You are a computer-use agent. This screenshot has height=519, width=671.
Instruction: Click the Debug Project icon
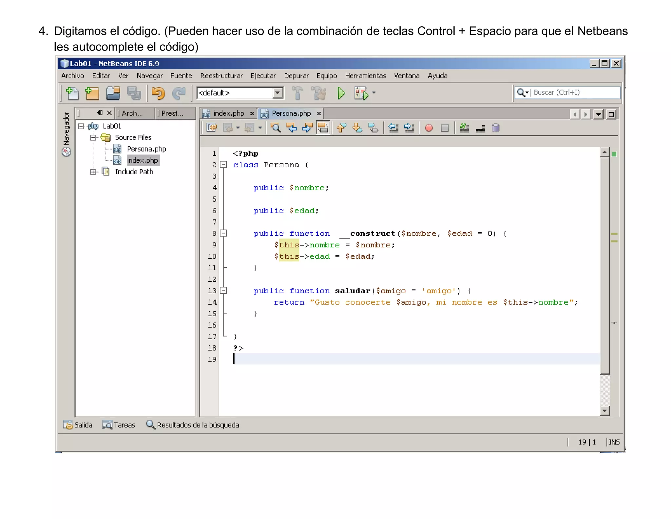tap(361, 93)
